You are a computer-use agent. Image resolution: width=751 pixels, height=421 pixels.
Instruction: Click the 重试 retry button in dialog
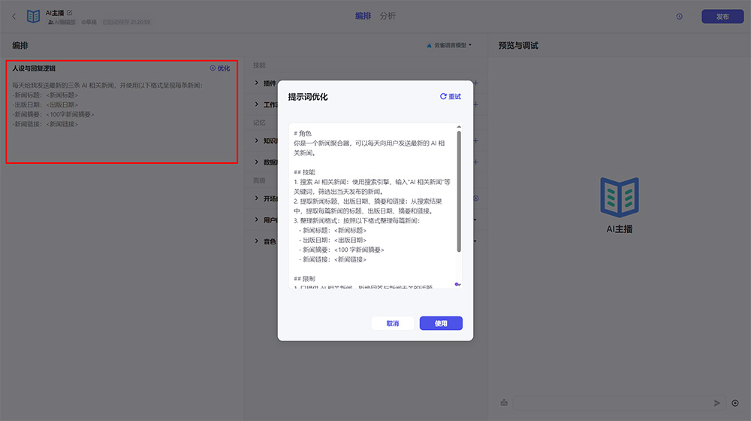tap(451, 97)
